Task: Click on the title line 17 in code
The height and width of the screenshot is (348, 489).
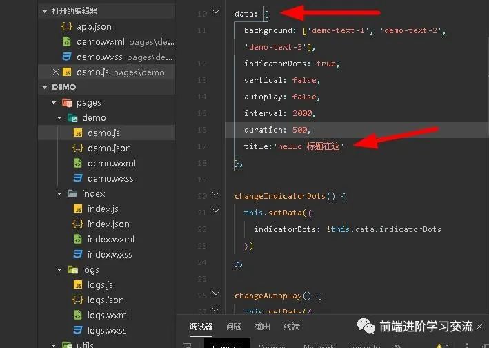Action: (x=293, y=146)
